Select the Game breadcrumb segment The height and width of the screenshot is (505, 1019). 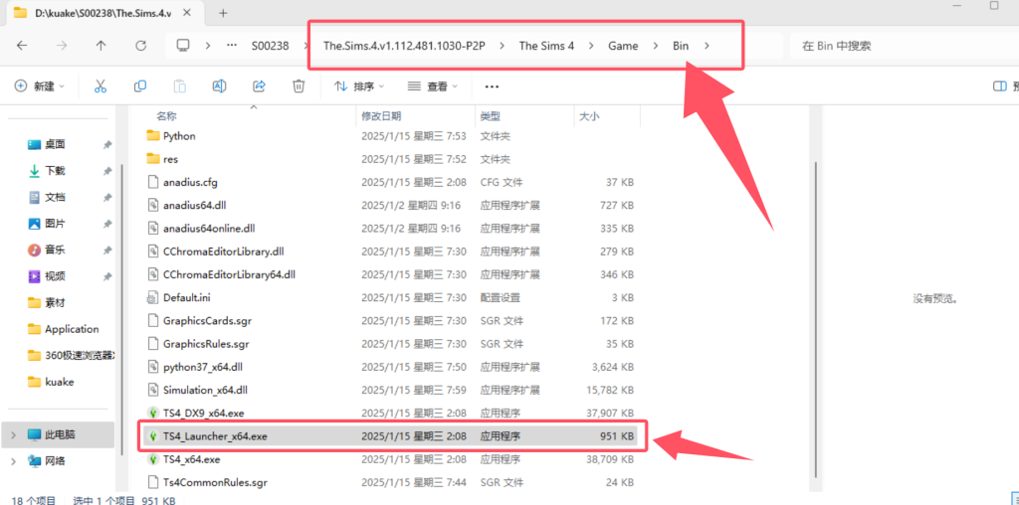[623, 46]
